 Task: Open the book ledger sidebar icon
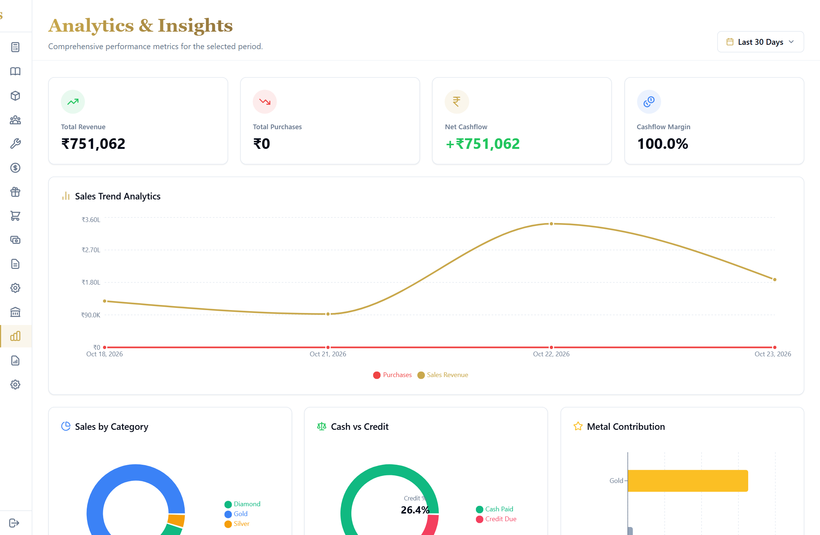point(15,71)
